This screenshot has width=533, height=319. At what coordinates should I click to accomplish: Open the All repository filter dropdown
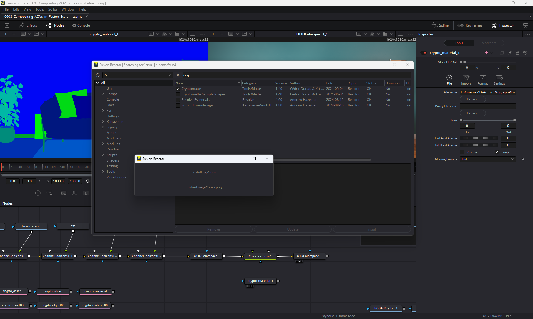pos(138,75)
